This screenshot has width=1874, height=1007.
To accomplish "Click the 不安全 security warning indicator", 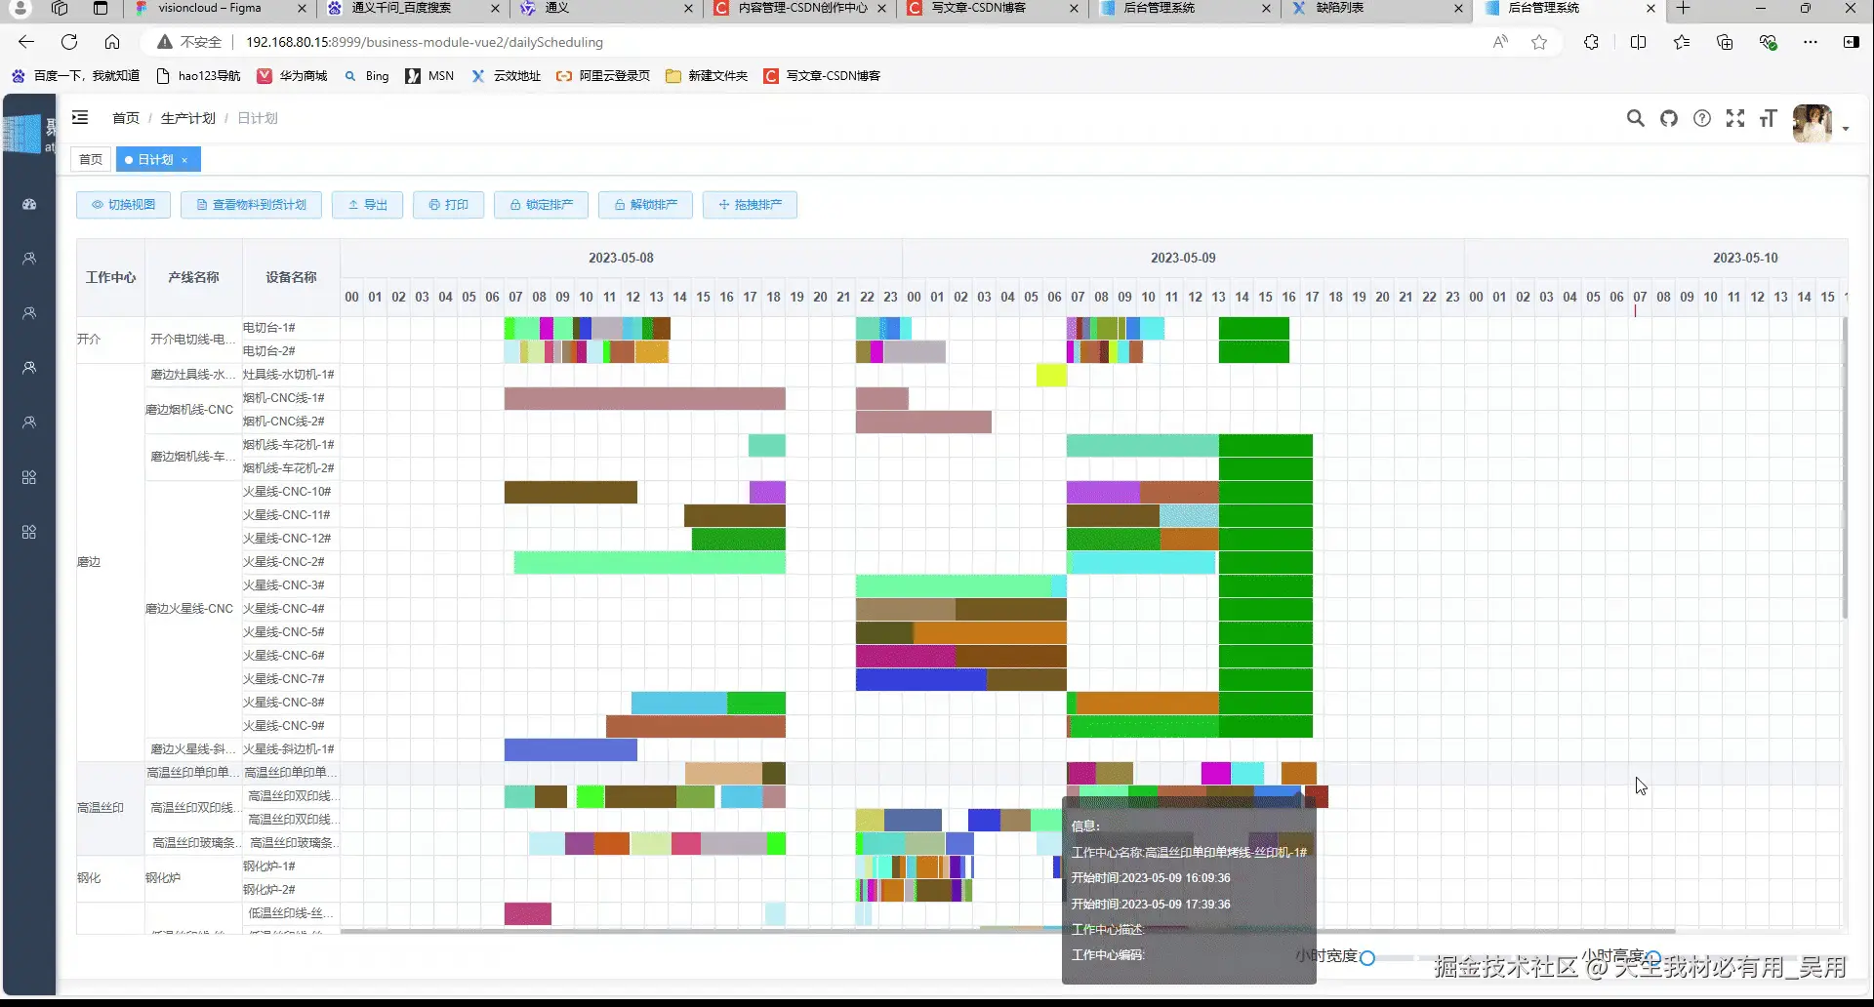I will [x=189, y=42].
